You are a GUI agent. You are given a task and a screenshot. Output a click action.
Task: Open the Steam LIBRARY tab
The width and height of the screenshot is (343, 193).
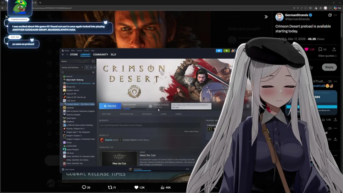point(85,54)
